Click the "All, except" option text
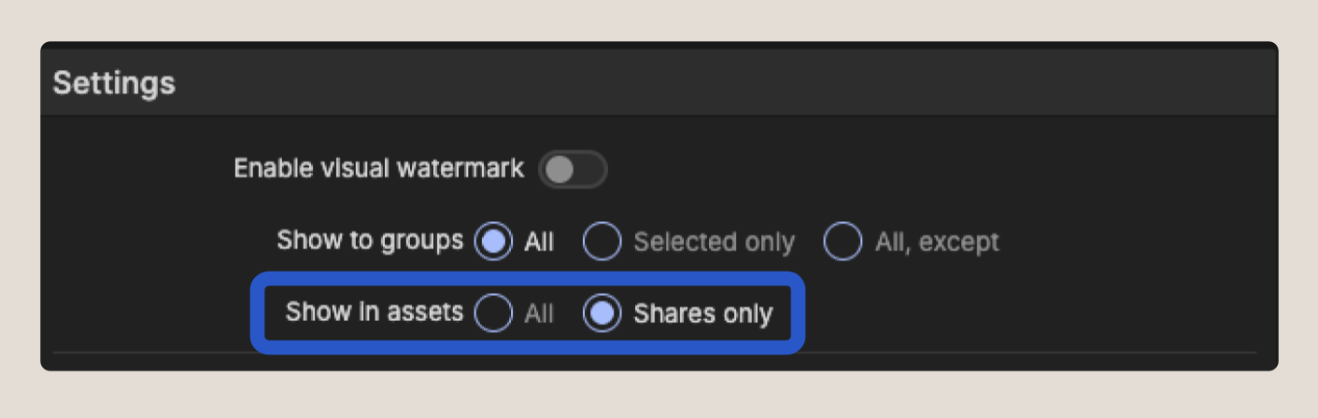The image size is (1318, 418). pyautogui.click(x=937, y=243)
